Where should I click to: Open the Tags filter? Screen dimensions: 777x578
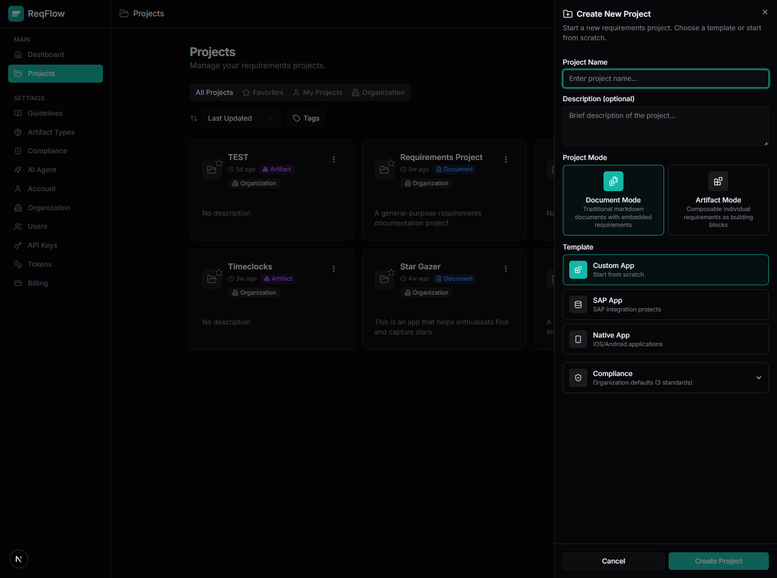[x=306, y=118]
